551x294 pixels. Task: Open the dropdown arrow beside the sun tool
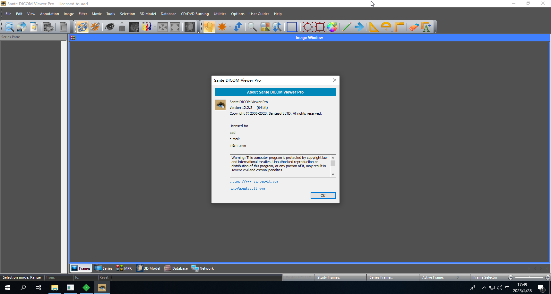230,27
